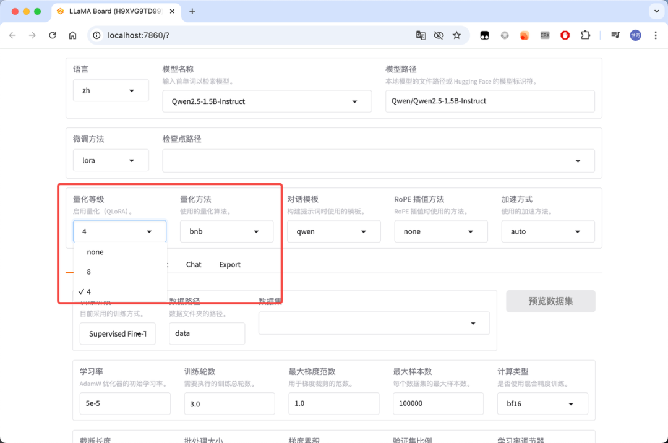
Task: Click the model path Qwen/Qwen2.5-1.5B-Instruct field
Action: pos(490,101)
